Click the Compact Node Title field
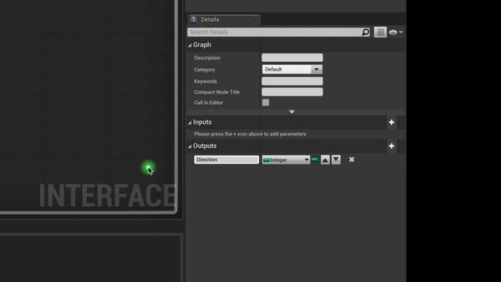Image resolution: width=501 pixels, height=282 pixels. (x=292, y=92)
